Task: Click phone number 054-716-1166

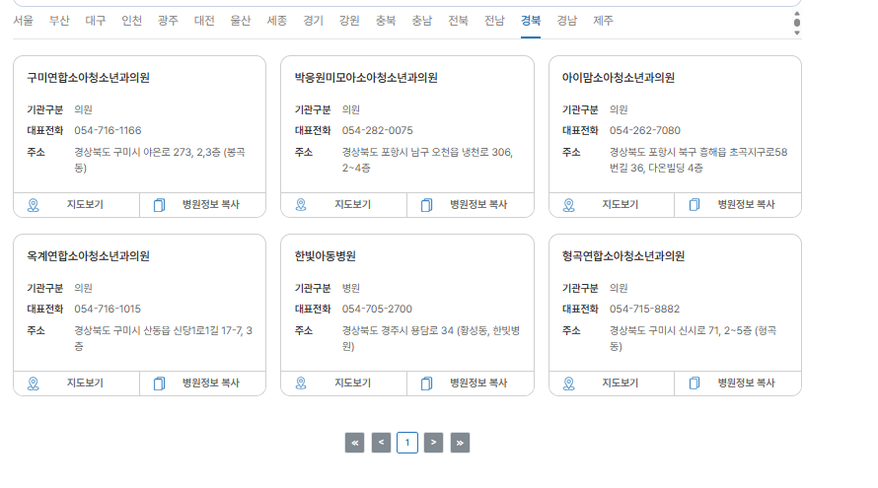Action: (x=108, y=130)
